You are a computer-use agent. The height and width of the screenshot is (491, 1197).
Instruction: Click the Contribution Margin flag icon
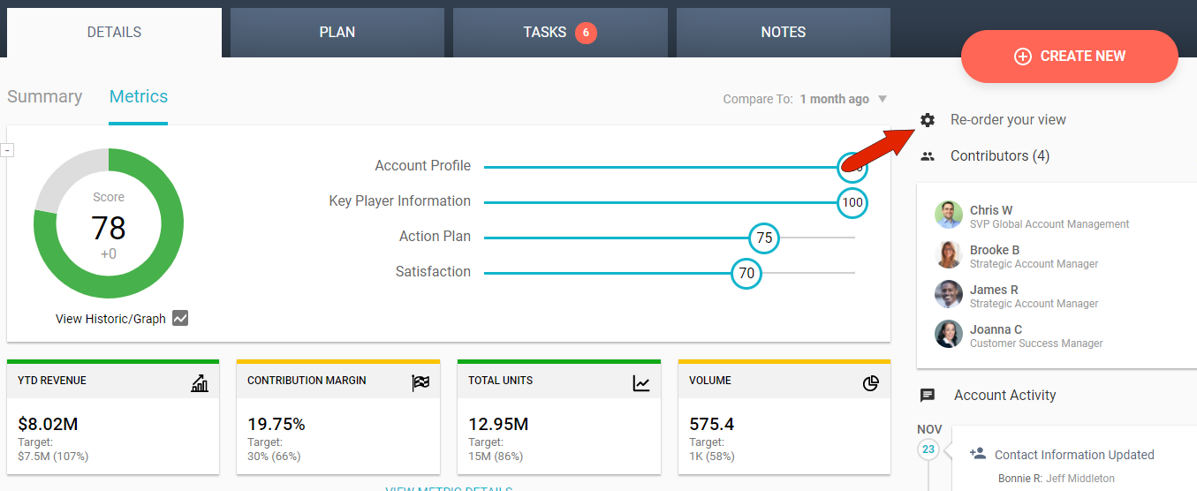click(420, 383)
